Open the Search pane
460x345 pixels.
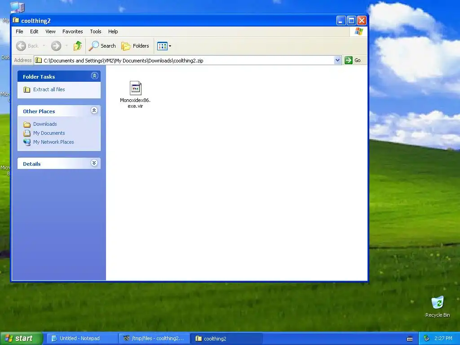click(103, 46)
